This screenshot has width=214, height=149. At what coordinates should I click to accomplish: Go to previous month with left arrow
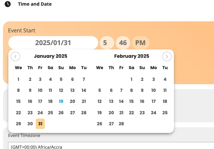(15, 56)
